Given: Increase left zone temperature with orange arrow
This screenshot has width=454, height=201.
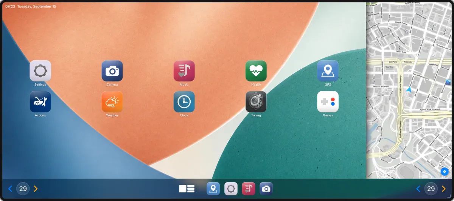Looking at the screenshot, I should (36, 189).
